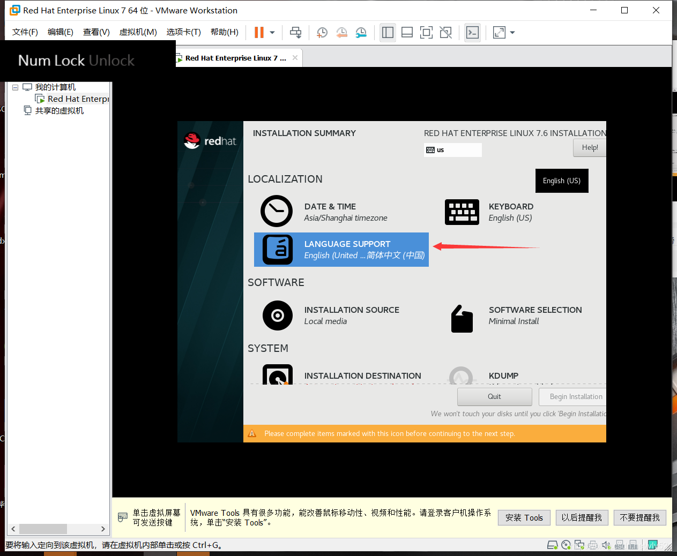Click the Quit button
This screenshot has height=556, width=677.
pos(494,397)
